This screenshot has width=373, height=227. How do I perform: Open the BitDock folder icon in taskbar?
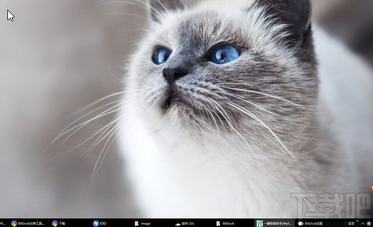pos(218,223)
